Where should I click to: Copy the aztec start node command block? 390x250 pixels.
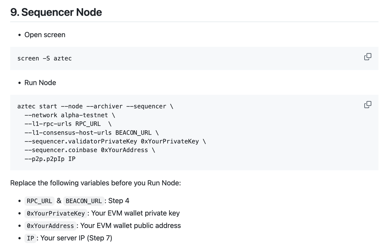368,104
